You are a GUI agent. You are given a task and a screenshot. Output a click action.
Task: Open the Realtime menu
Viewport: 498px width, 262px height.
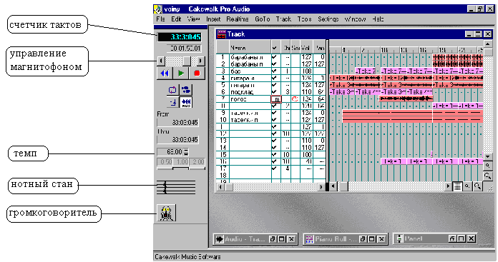pyautogui.click(x=238, y=19)
